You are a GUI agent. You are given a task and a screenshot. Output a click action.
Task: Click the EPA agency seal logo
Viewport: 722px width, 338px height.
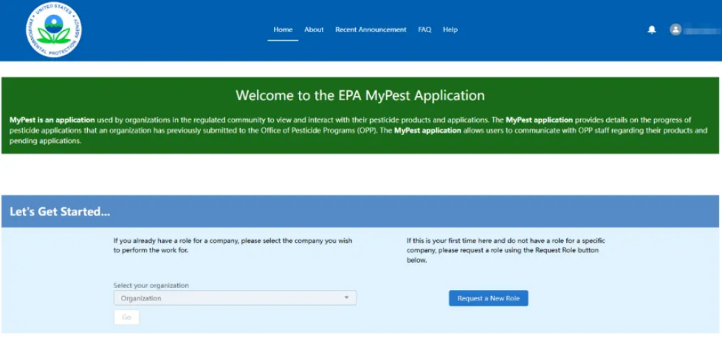[x=54, y=30]
